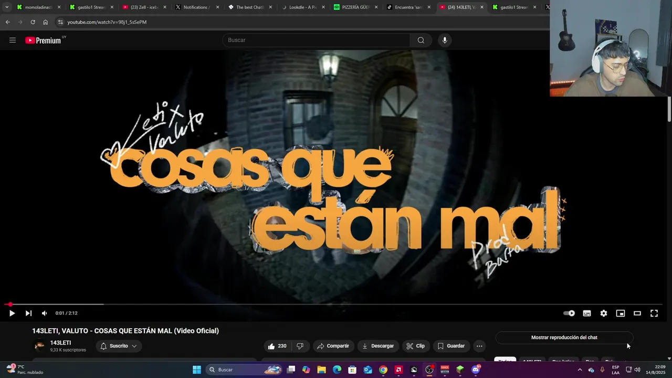Open the Windows Start menu
Screen dimensions: 672x378
(197, 370)
